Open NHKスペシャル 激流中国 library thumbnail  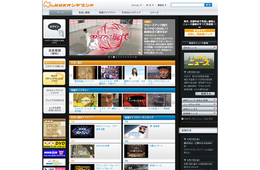85,100
